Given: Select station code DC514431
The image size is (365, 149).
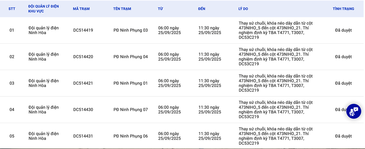Looking at the screenshot, I should [83, 136].
